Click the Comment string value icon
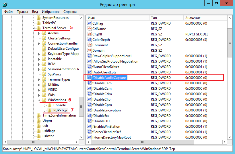 89,45
